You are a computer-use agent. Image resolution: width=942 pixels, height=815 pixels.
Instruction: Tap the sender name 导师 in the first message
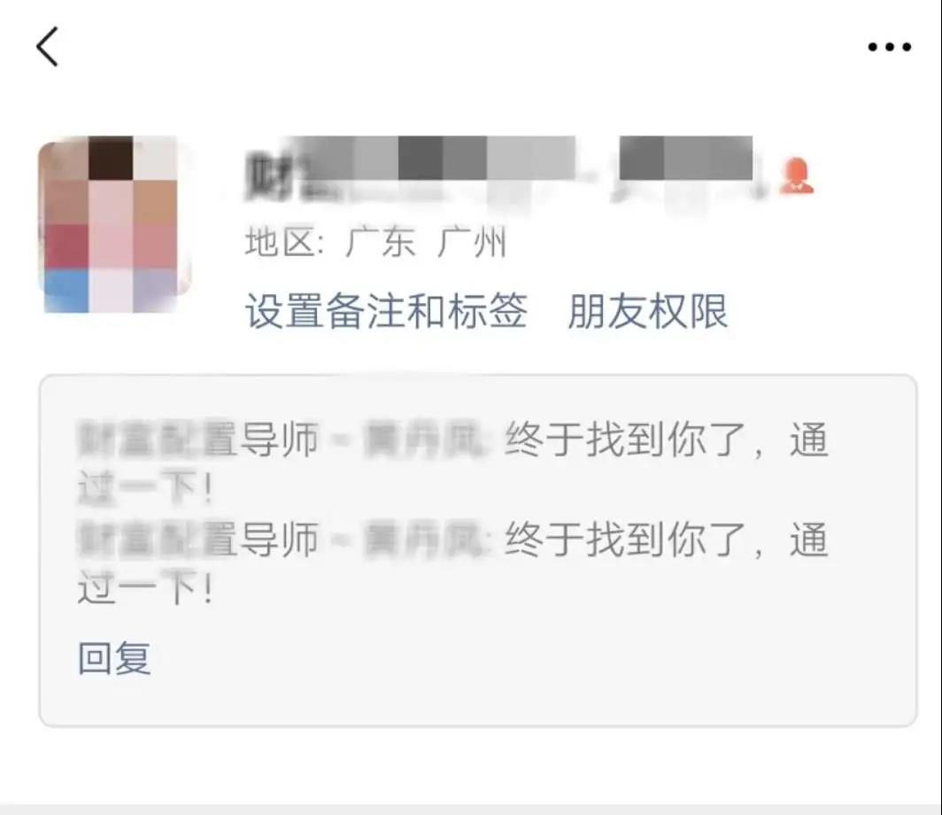point(279,440)
